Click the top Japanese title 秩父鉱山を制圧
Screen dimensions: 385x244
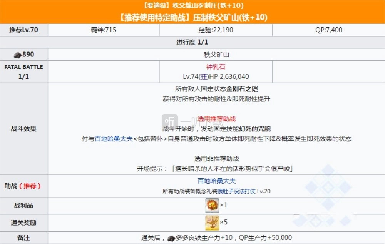pyautogui.click(x=192, y=5)
